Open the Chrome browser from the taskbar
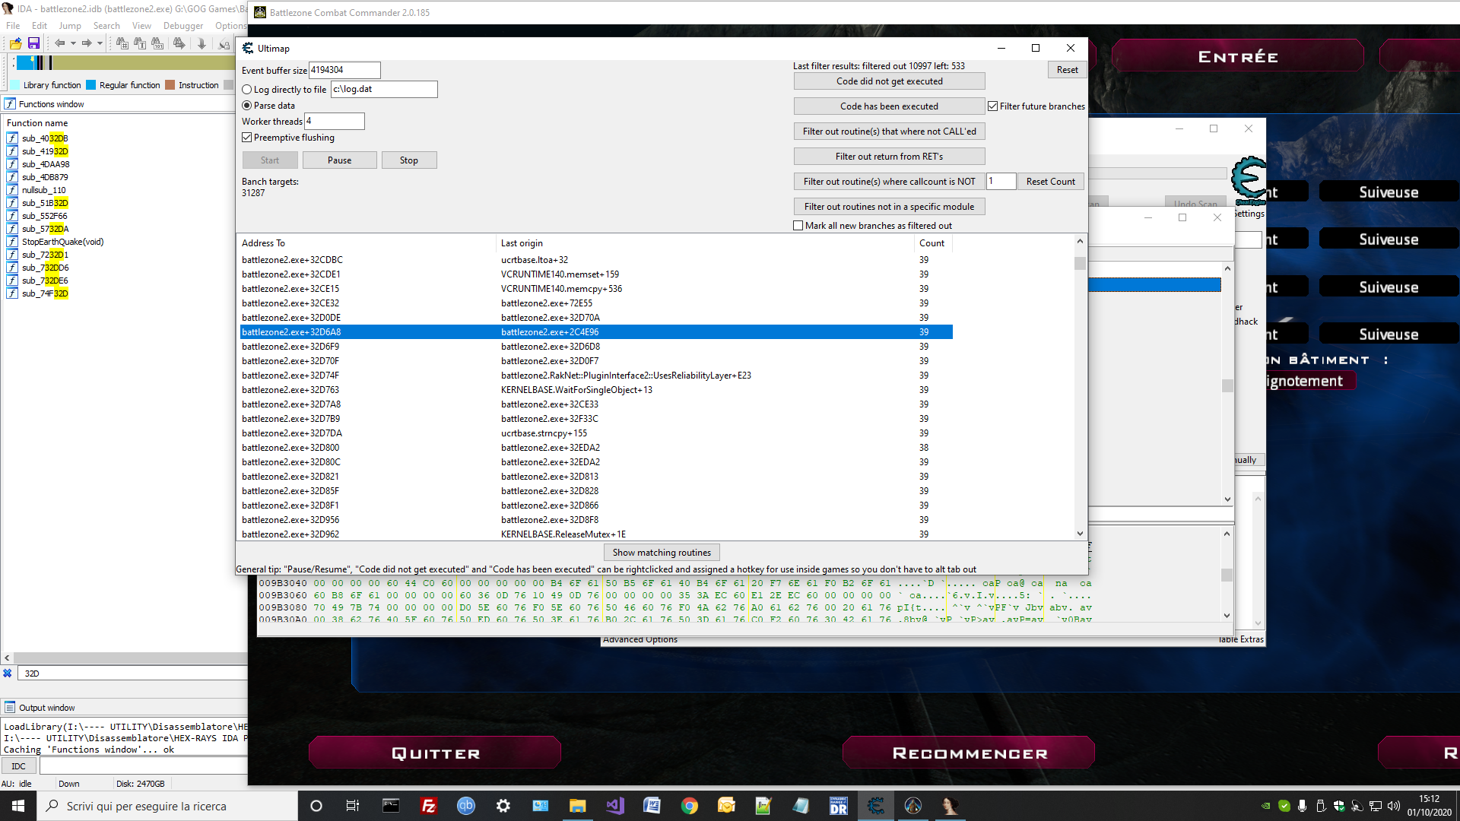The height and width of the screenshot is (821, 1460). click(690, 806)
